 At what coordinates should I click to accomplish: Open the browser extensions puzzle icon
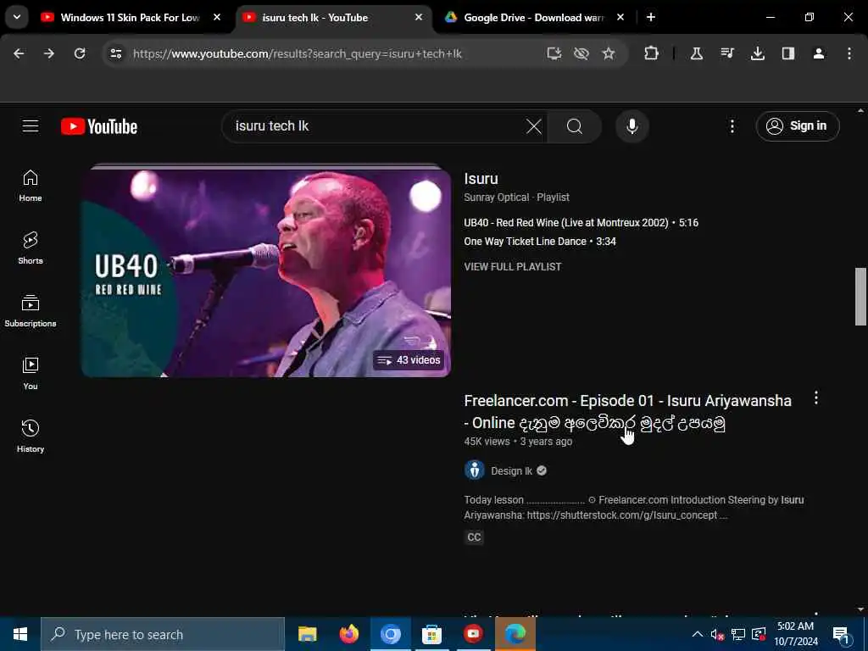click(x=651, y=53)
